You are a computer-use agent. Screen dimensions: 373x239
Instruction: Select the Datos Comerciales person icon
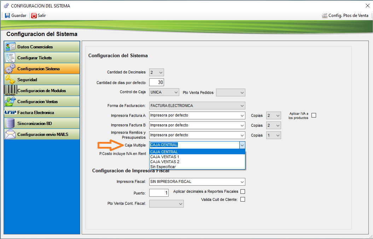10,47
